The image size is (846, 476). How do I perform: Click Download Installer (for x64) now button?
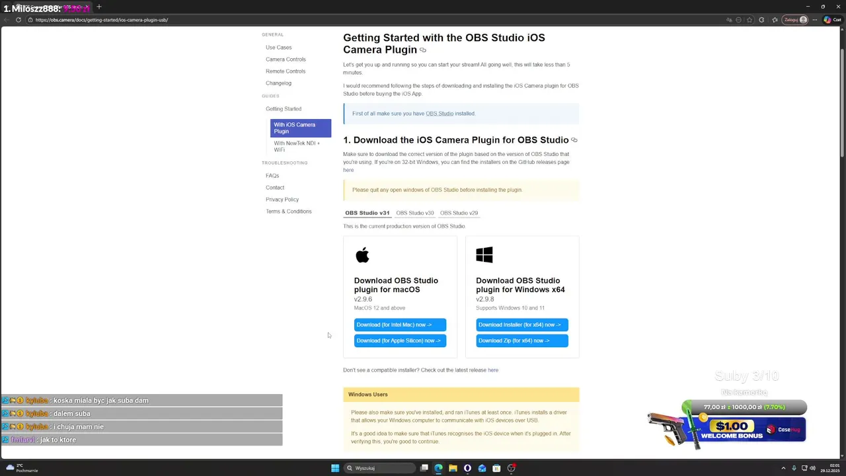coord(522,325)
